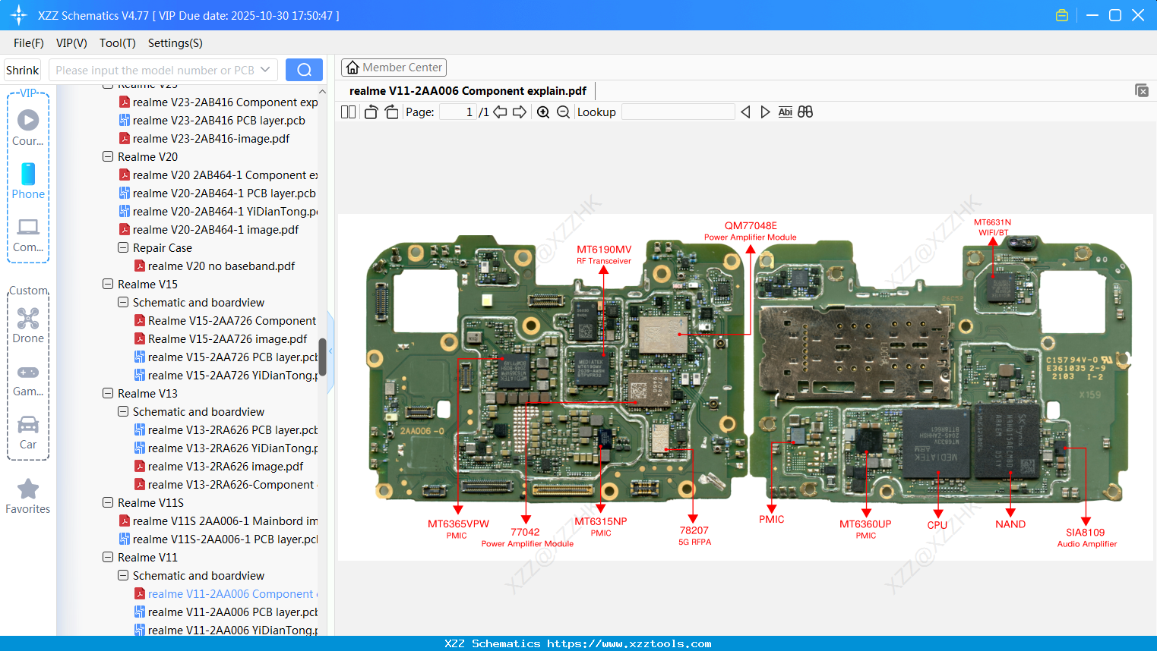Activate the zoom out tool on the PDF

click(x=562, y=112)
